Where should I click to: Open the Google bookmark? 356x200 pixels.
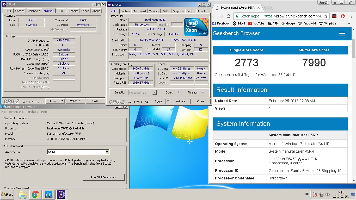[x=288, y=23]
